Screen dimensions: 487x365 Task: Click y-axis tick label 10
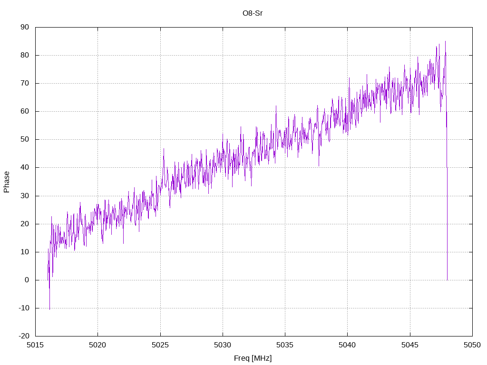click(x=25, y=252)
